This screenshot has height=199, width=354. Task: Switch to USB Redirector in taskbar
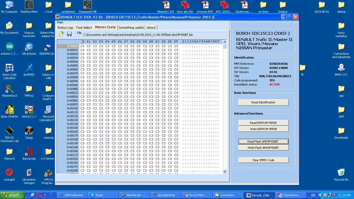(72, 195)
